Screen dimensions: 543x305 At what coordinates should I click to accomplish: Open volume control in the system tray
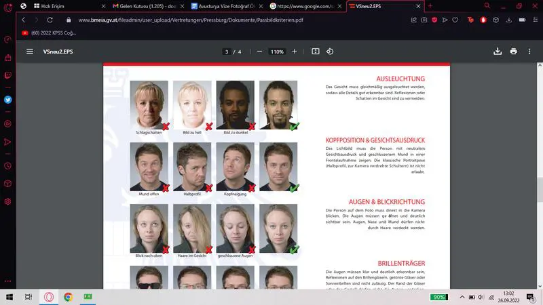481,297
